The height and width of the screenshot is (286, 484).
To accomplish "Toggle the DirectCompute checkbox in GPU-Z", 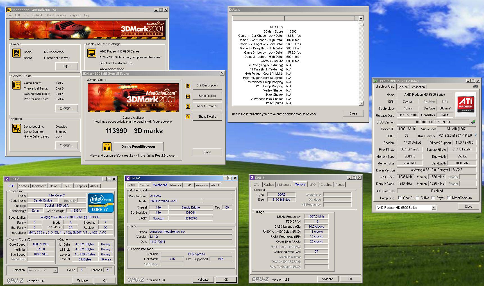I will (x=449, y=198).
